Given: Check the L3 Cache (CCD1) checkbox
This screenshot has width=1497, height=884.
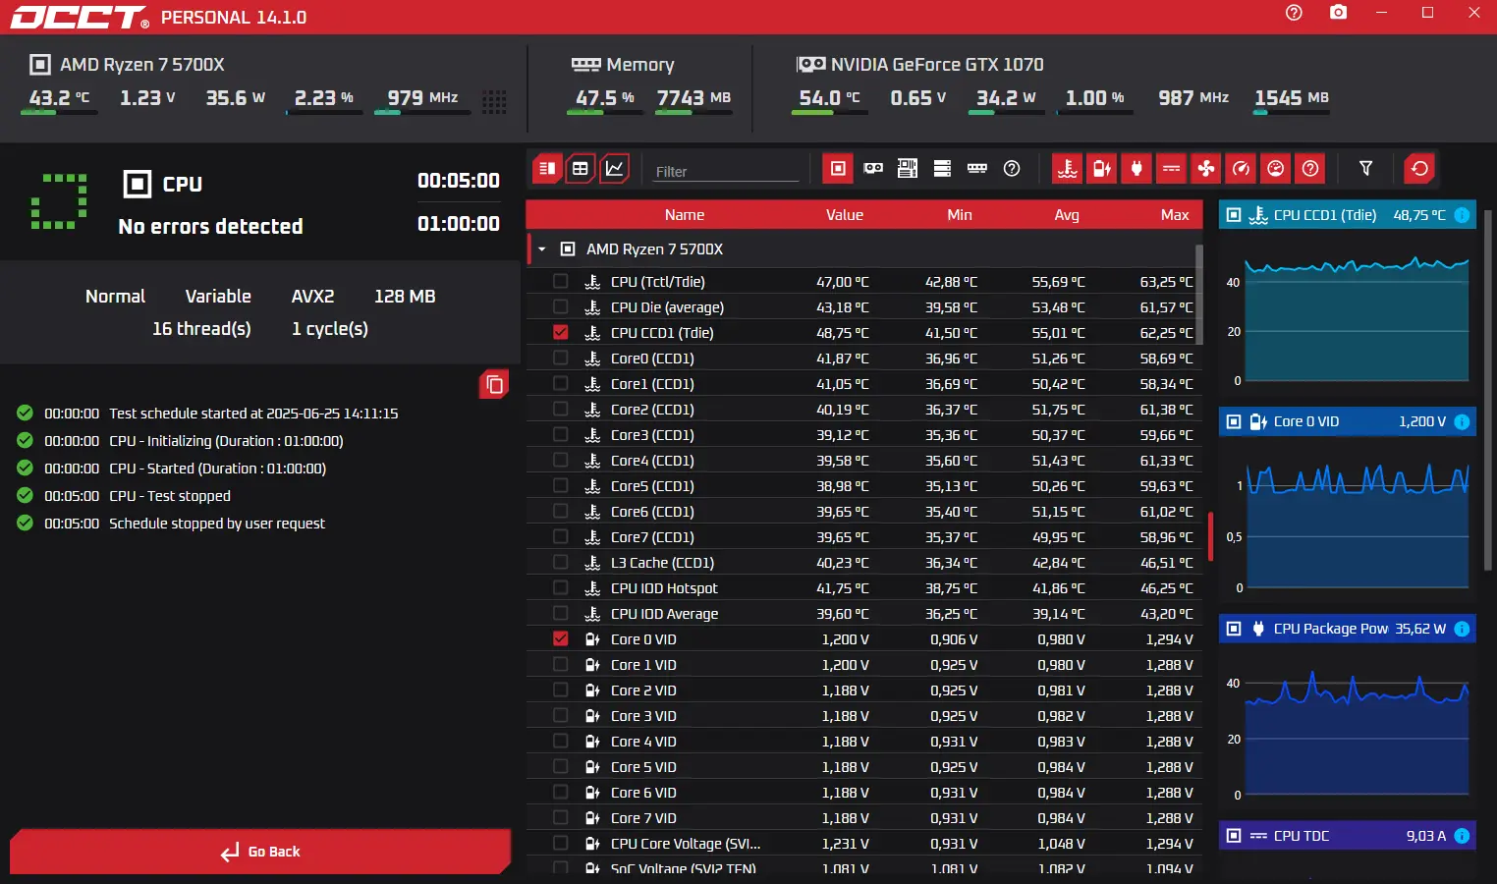Looking at the screenshot, I should (560, 562).
